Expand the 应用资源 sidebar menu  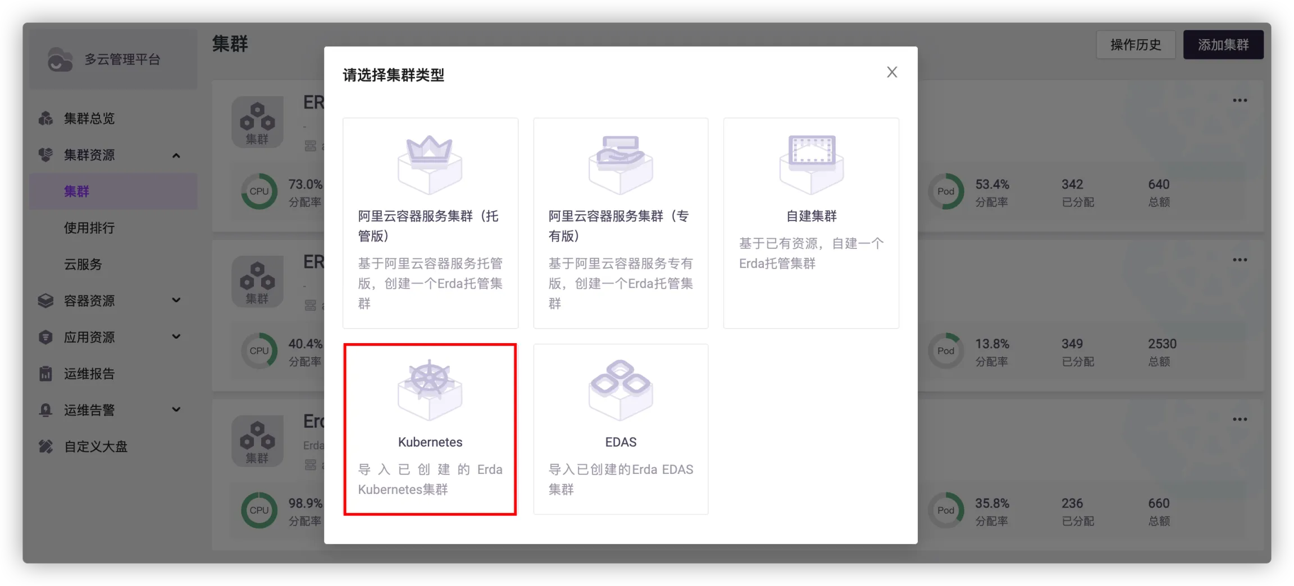176,337
